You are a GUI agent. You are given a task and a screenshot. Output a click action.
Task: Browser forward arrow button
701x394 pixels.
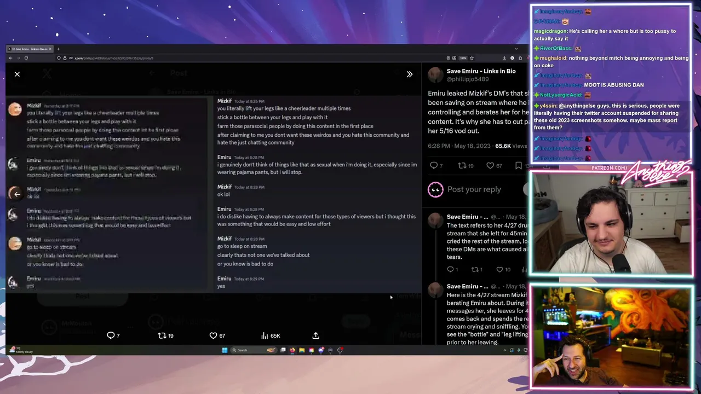18,58
